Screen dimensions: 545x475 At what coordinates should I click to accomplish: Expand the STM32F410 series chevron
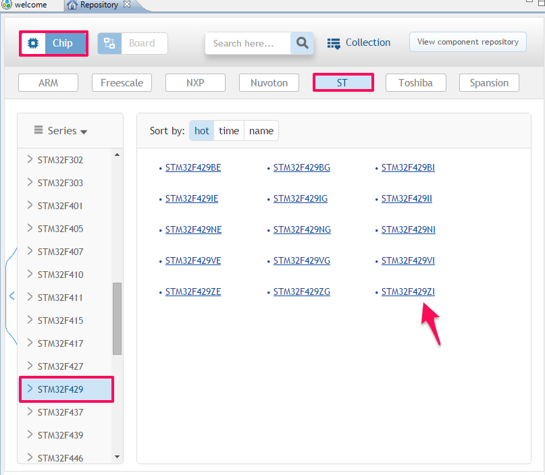[x=30, y=274]
